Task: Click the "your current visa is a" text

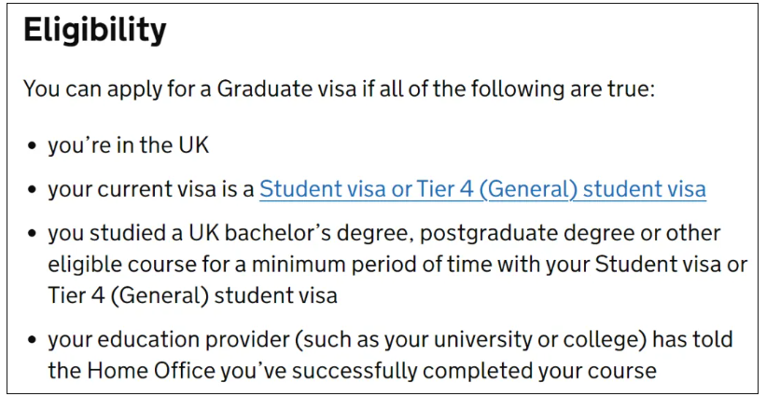Action: [x=151, y=189]
